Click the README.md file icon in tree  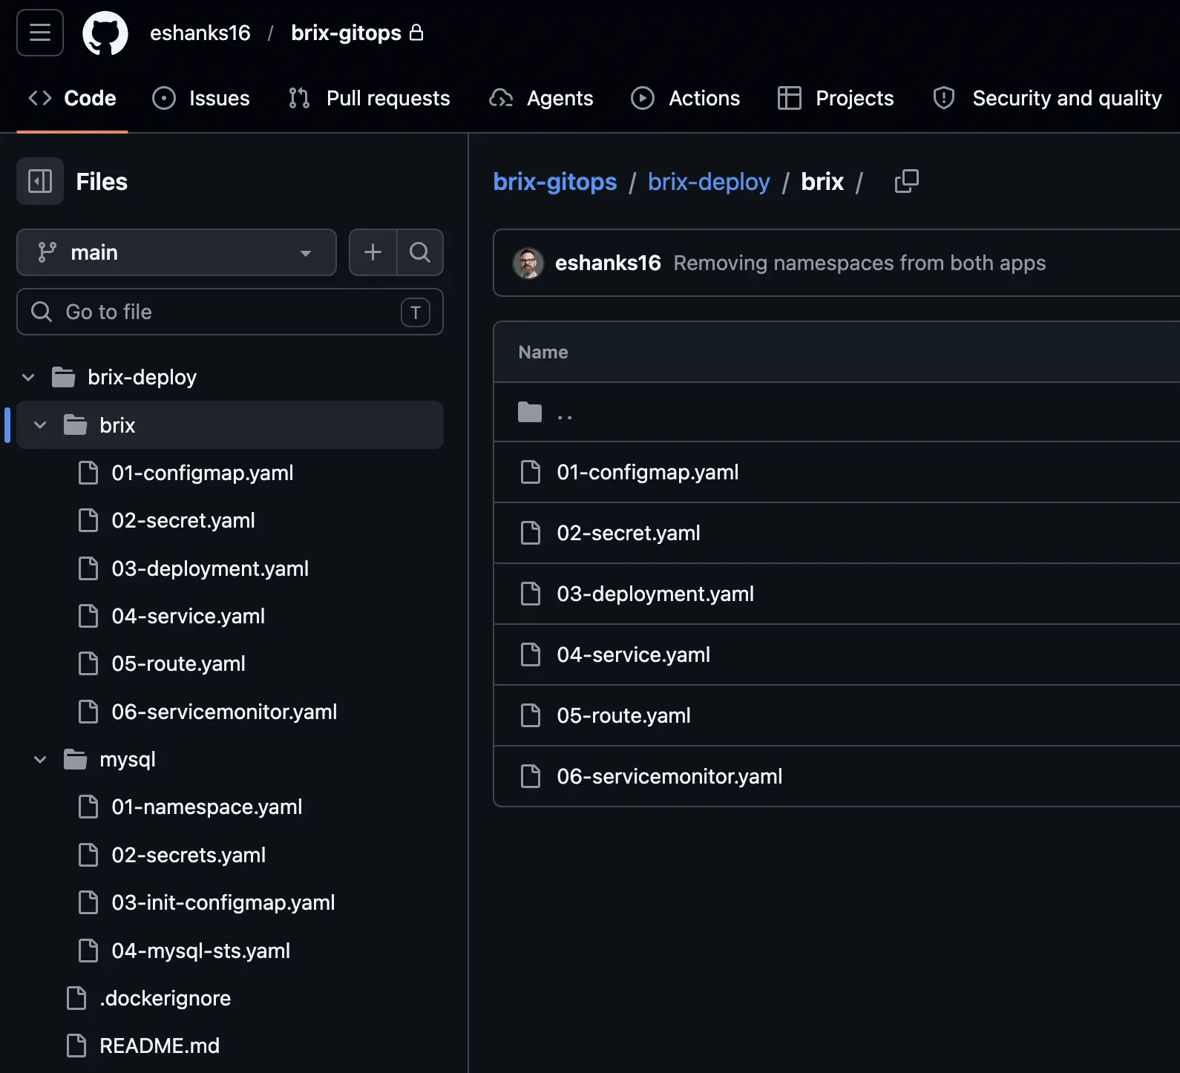[x=76, y=1046]
